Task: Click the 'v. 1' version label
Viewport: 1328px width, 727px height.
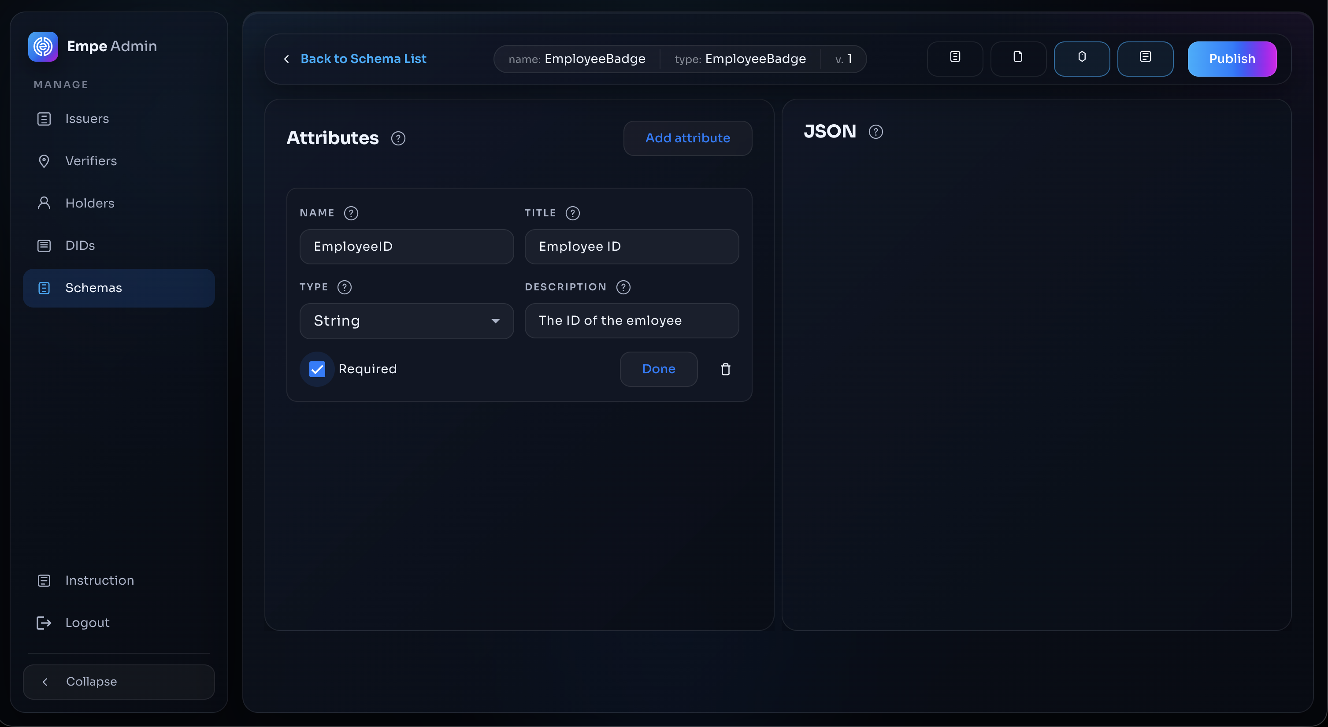Action: [843, 59]
